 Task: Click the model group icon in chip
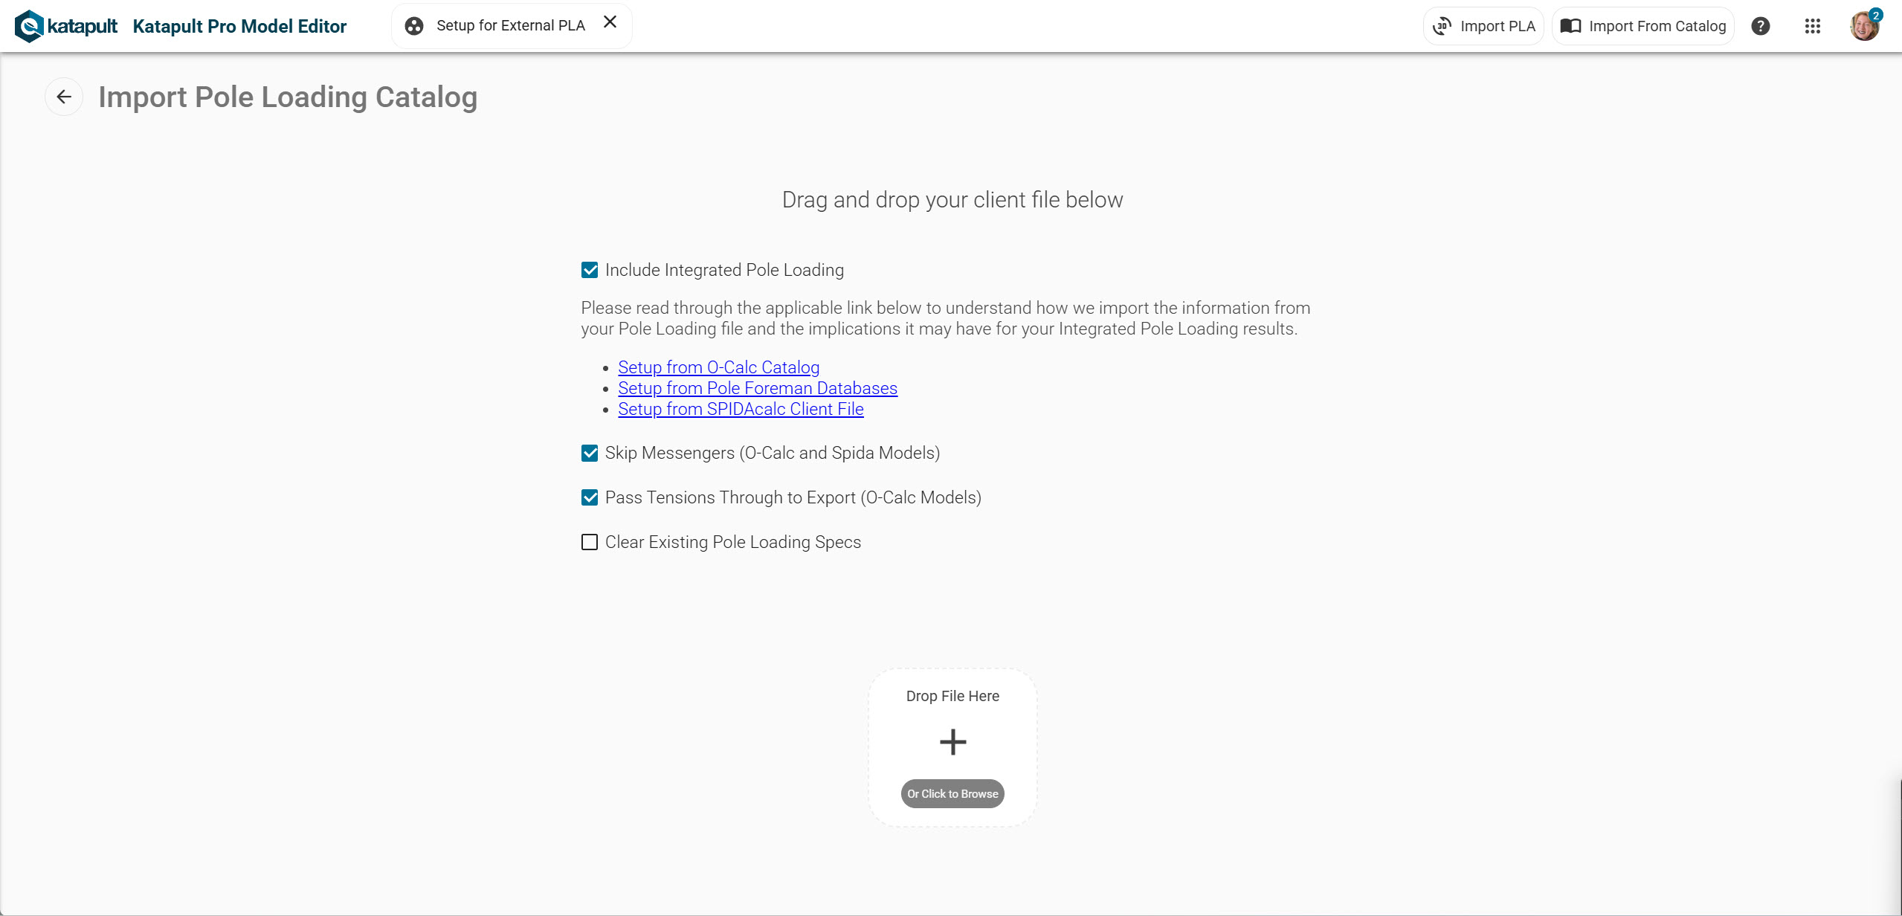[x=414, y=26]
